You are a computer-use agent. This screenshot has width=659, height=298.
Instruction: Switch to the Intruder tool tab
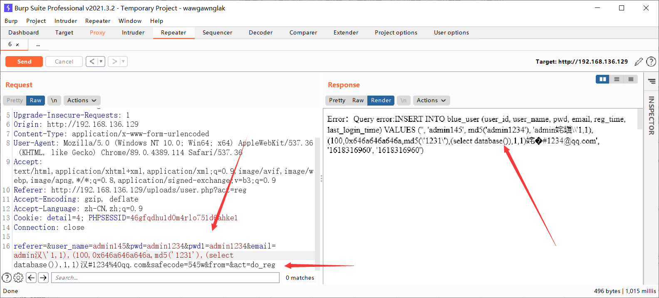click(x=133, y=32)
